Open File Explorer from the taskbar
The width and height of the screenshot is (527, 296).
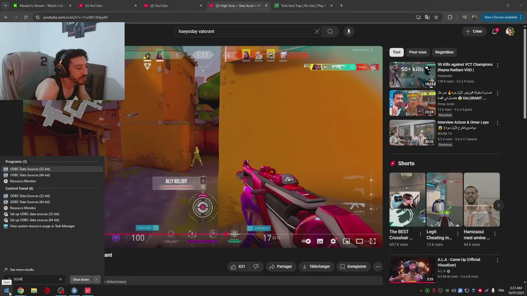click(34, 291)
